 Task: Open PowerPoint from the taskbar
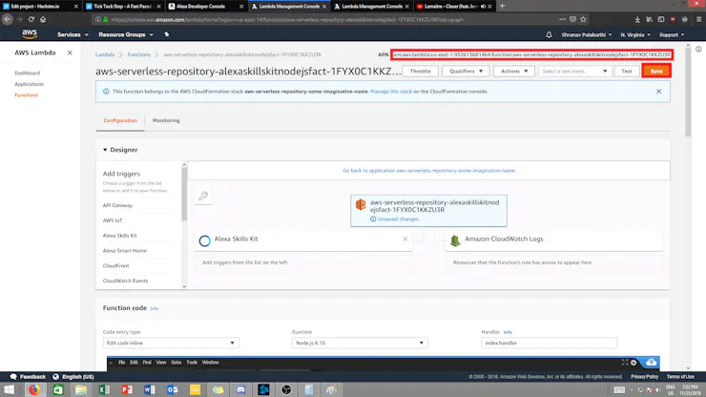(127, 389)
